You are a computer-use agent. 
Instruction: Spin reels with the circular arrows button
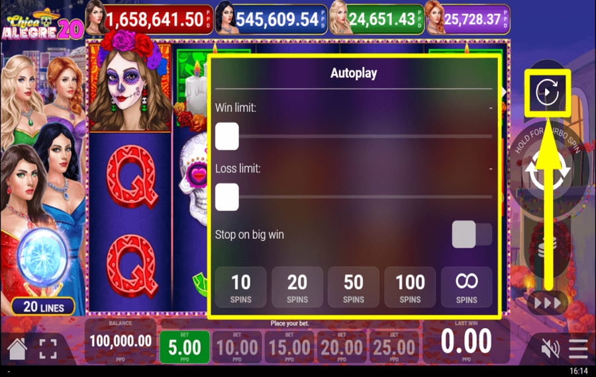coord(548,172)
